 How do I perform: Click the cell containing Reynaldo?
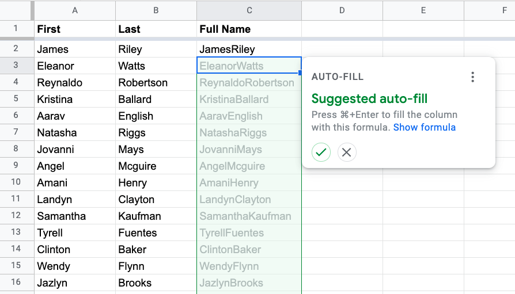75,82
